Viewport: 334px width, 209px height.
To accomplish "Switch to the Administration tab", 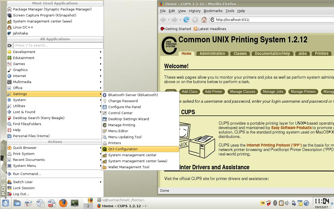I will pos(212,54).
